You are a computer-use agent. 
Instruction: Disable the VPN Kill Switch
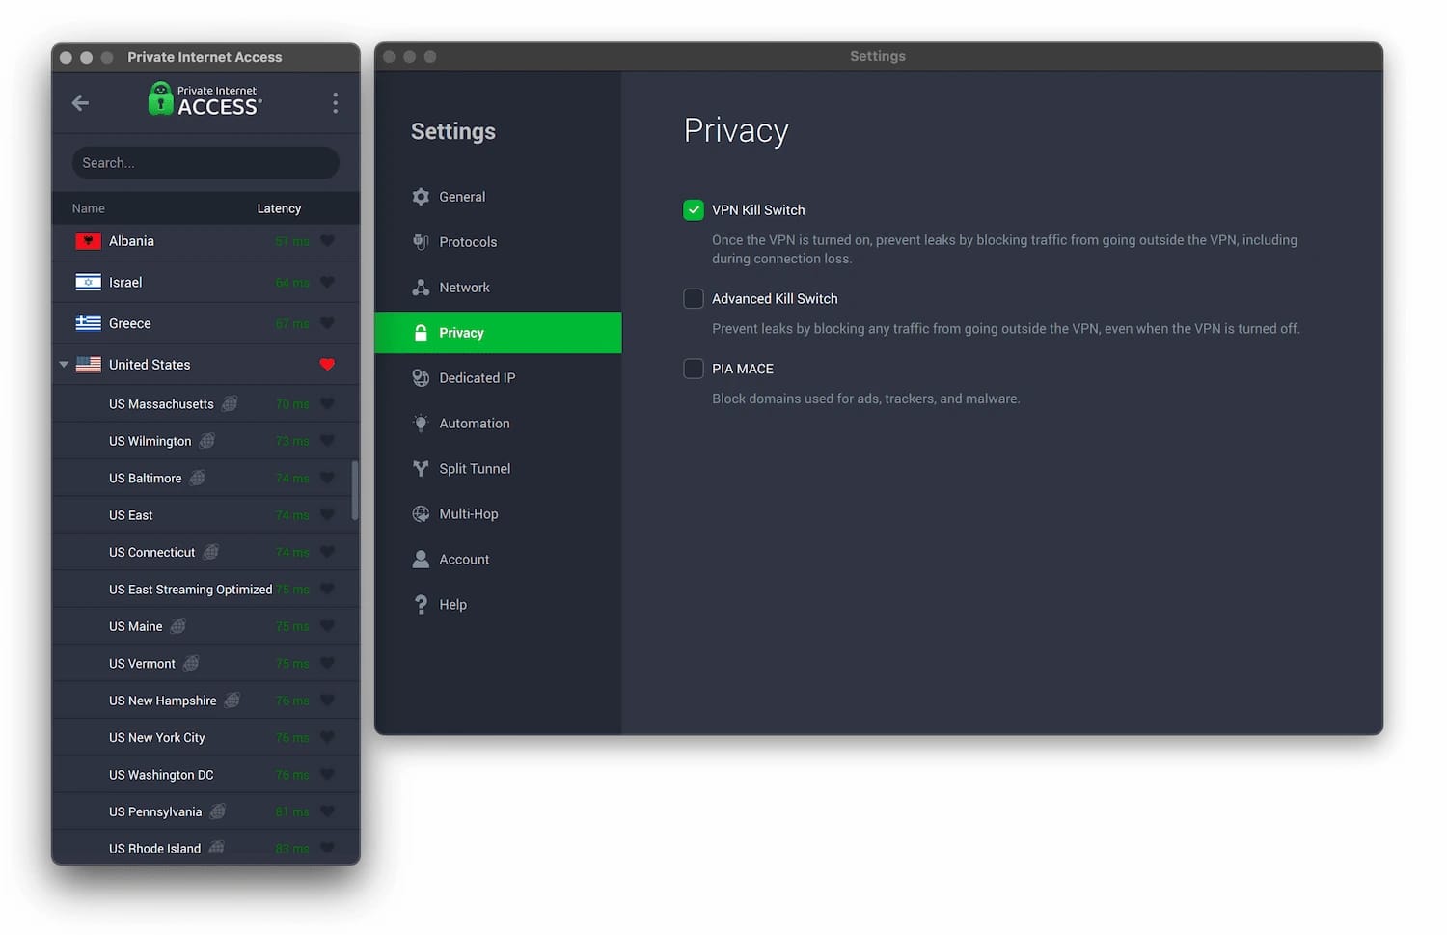click(x=694, y=209)
